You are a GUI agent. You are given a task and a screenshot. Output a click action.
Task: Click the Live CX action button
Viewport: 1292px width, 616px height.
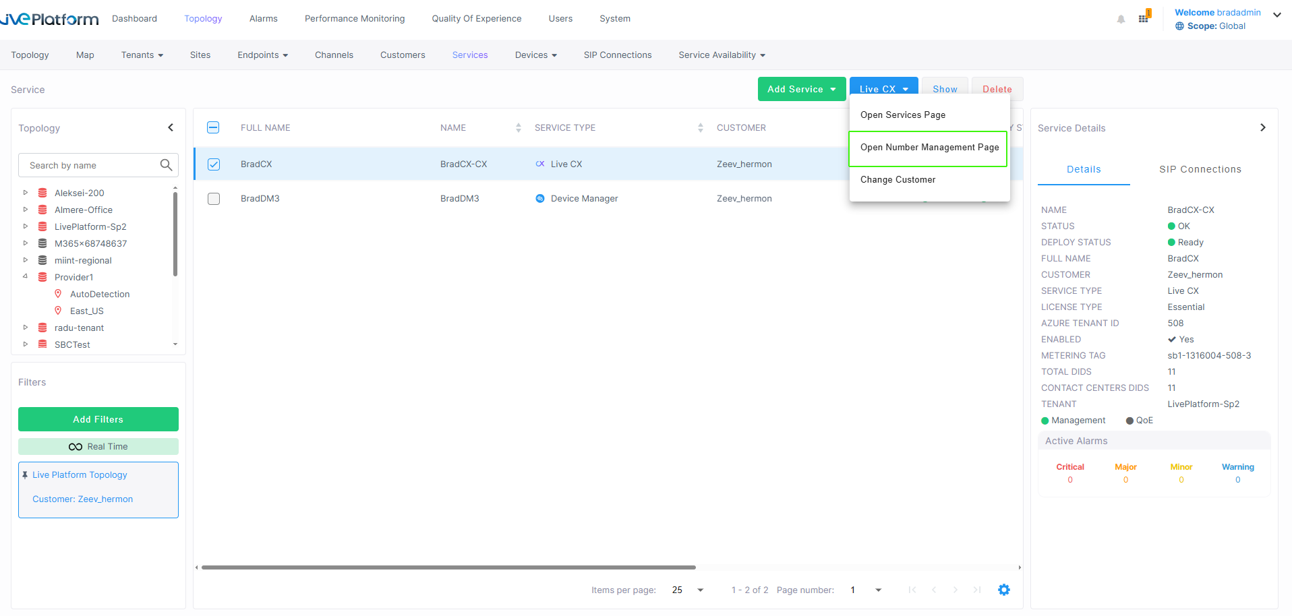[884, 86]
